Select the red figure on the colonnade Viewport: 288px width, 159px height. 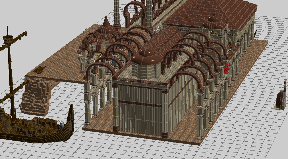227,69
